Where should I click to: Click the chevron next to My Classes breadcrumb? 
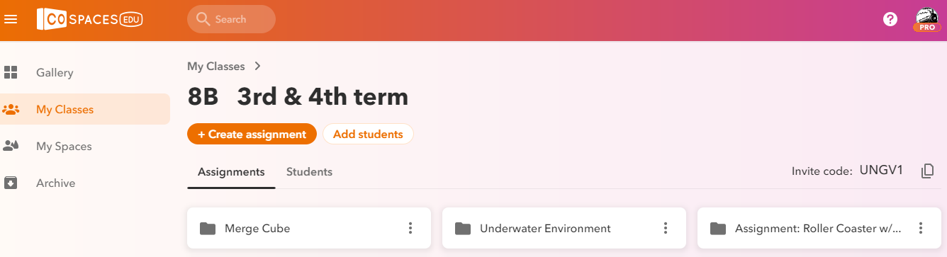[257, 66]
